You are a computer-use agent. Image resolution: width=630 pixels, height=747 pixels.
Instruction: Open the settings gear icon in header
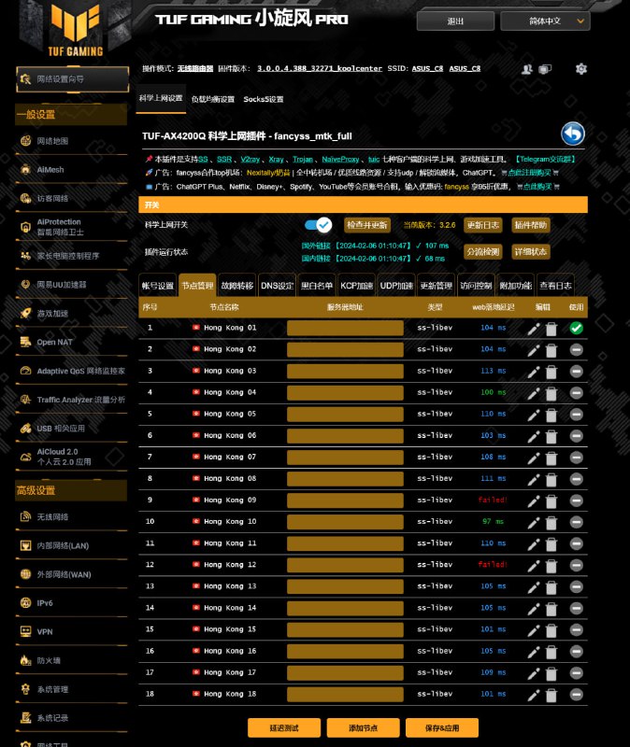pos(580,69)
